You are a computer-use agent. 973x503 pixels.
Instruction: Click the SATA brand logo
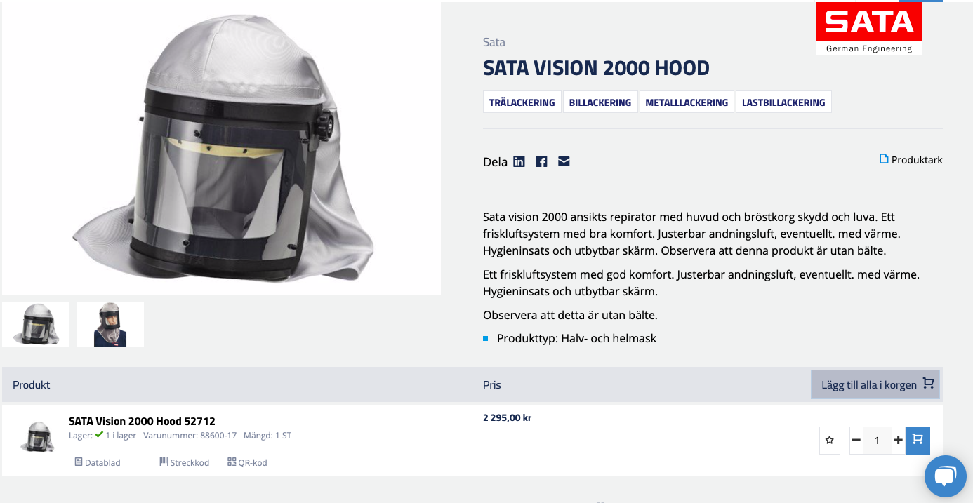[868, 29]
